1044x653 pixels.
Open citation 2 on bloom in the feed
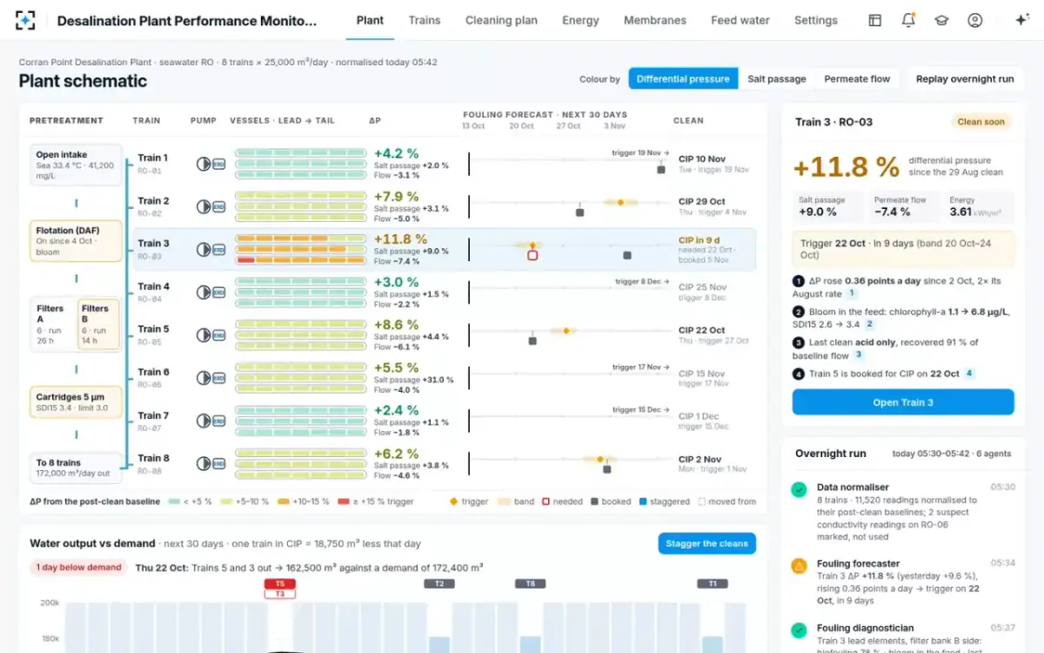tap(869, 325)
